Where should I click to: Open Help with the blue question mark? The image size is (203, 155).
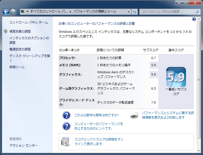194,19
